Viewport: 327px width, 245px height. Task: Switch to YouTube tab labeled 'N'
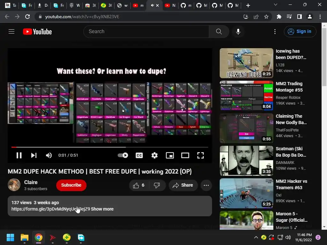170,5
